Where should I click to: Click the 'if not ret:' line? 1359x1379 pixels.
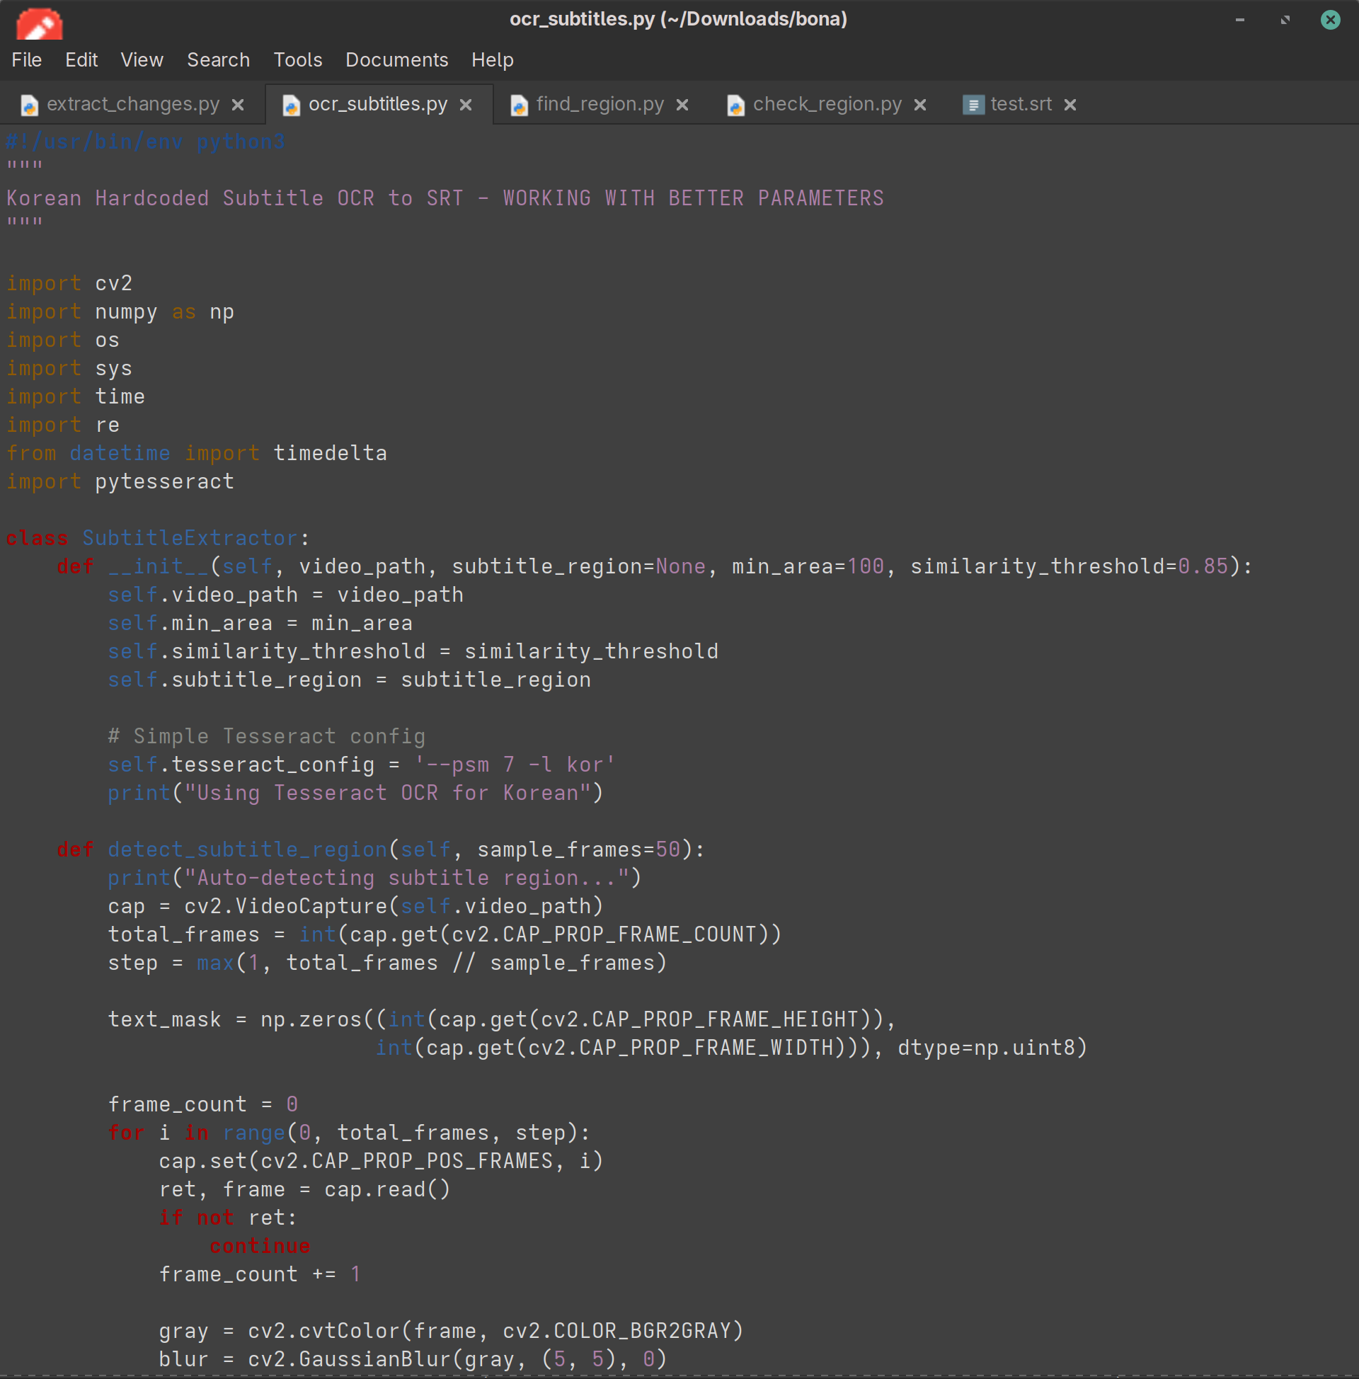[x=228, y=1218]
